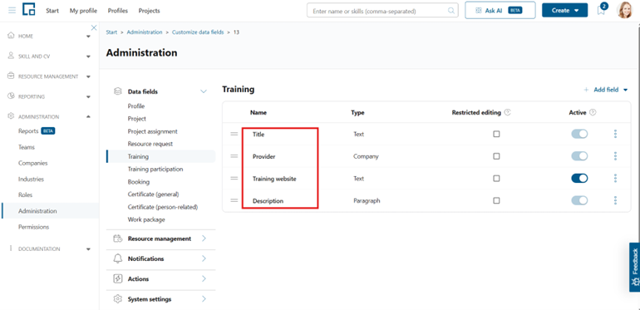Click drag handle of Description row
The width and height of the screenshot is (640, 310).
pos(234,200)
